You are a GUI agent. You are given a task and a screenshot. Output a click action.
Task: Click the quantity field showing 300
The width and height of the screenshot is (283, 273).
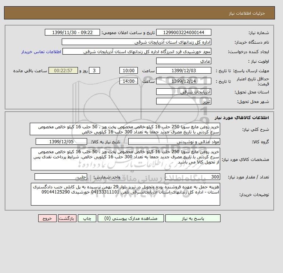click(x=193, y=177)
